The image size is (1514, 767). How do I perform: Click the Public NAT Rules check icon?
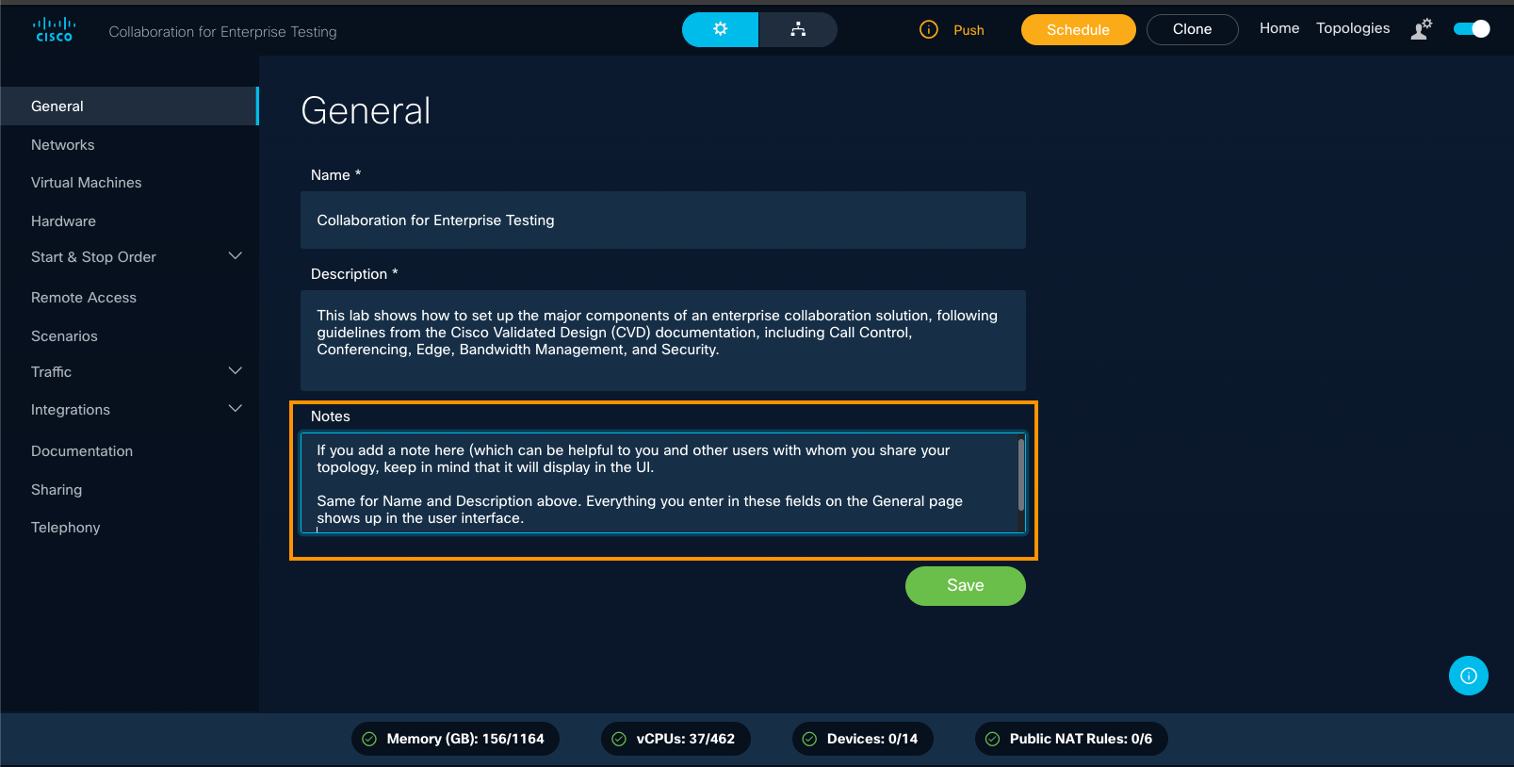(x=992, y=739)
